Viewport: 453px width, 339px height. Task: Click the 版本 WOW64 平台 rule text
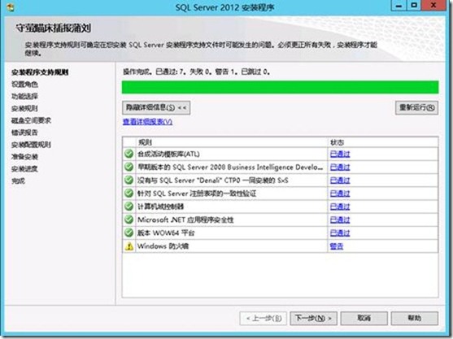click(x=166, y=233)
